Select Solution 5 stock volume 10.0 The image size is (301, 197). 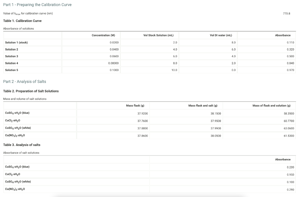[174, 70]
